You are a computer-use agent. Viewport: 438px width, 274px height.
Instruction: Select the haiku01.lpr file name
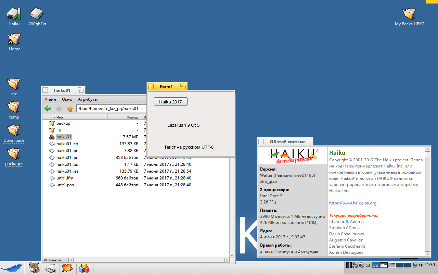(66, 157)
